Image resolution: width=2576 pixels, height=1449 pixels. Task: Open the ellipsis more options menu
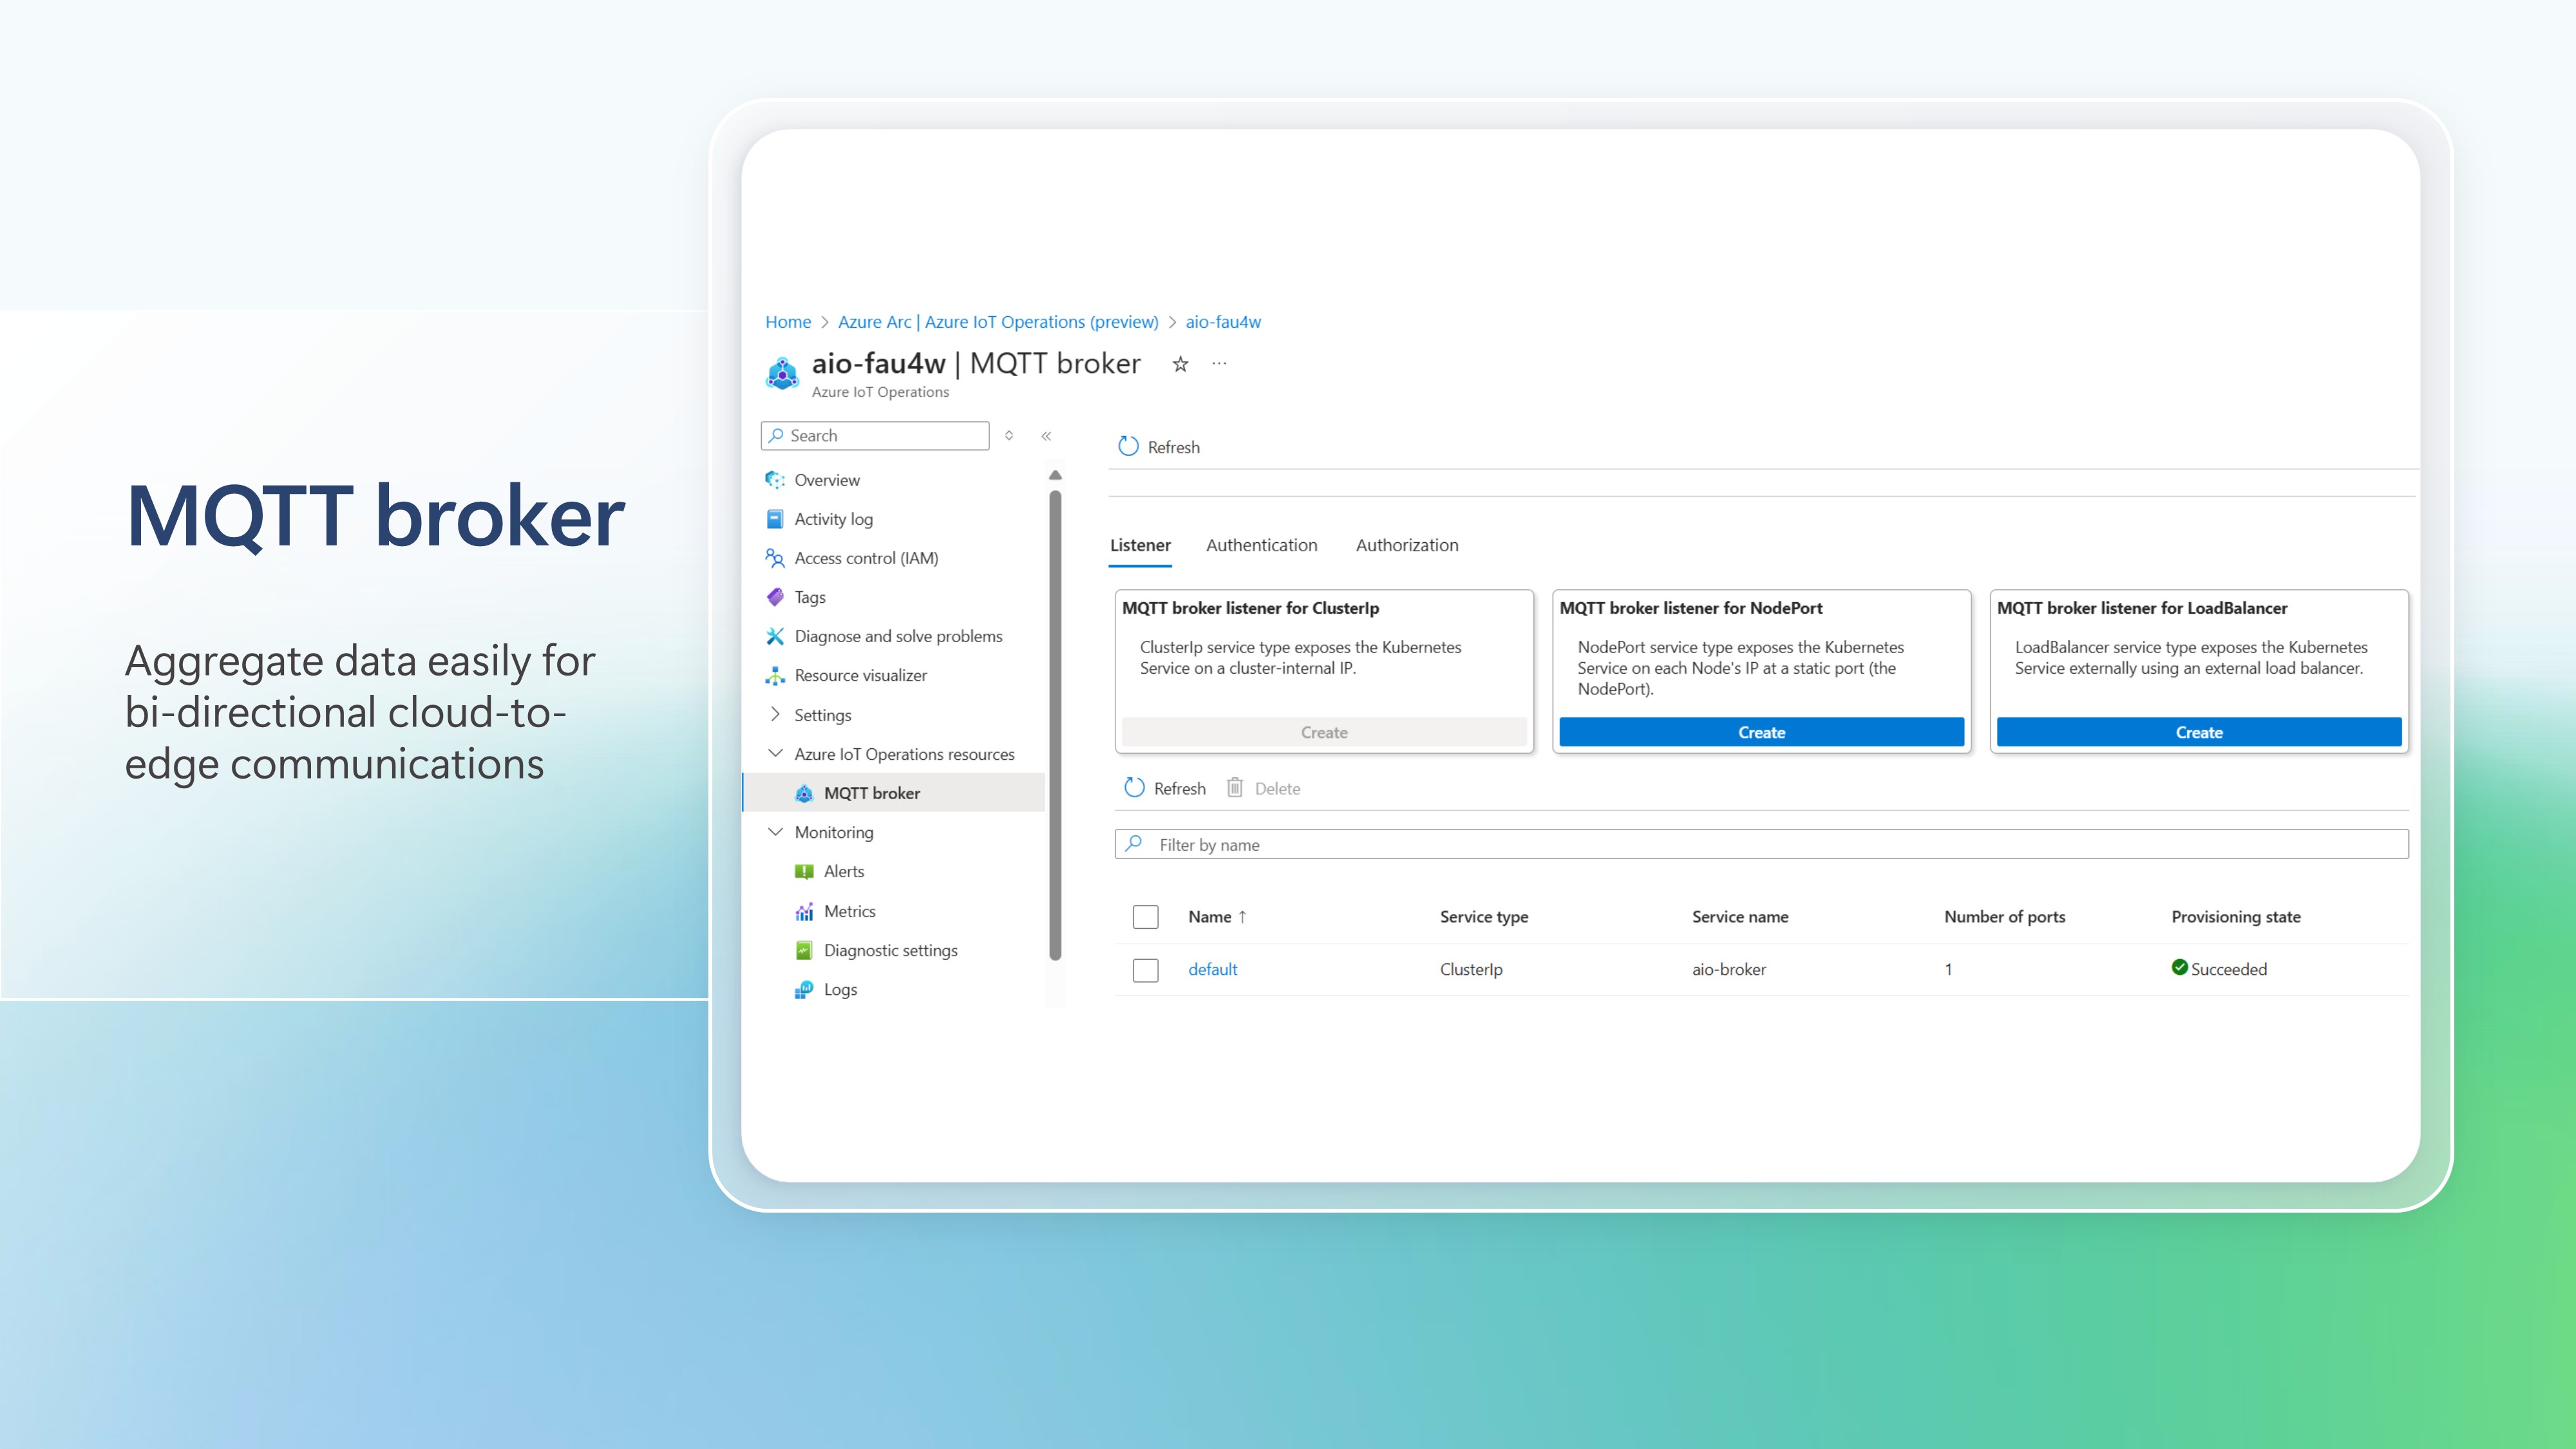point(1219,364)
